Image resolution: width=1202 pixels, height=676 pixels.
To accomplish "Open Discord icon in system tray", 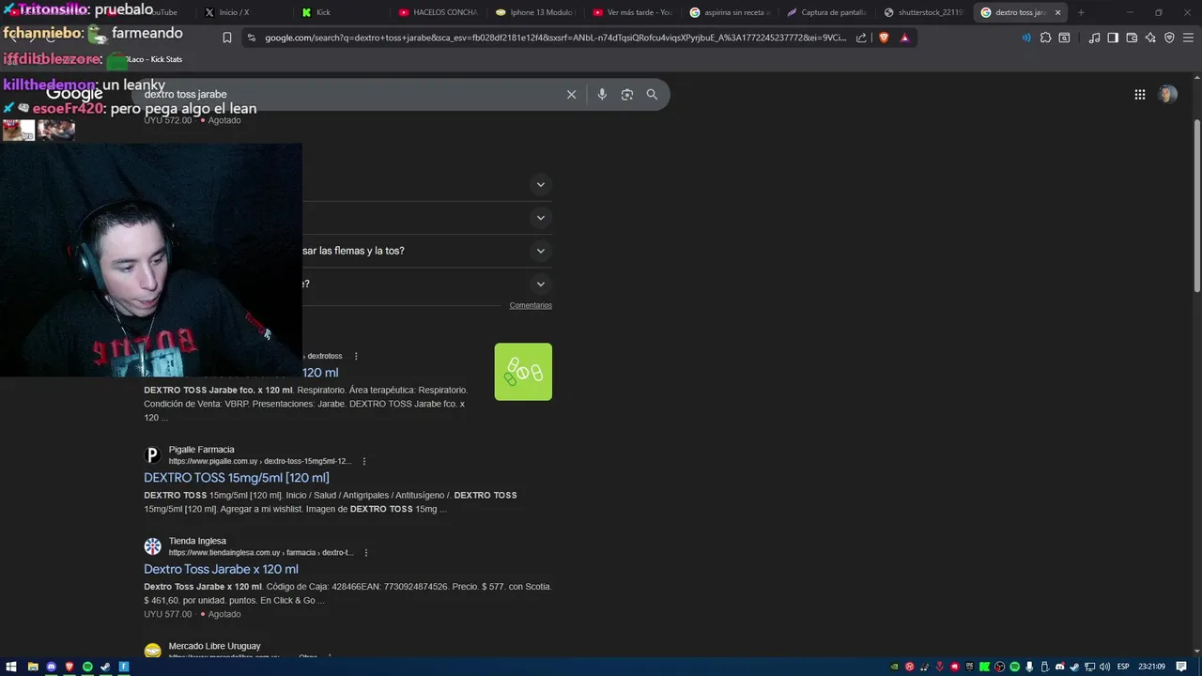I will [x=1060, y=667].
